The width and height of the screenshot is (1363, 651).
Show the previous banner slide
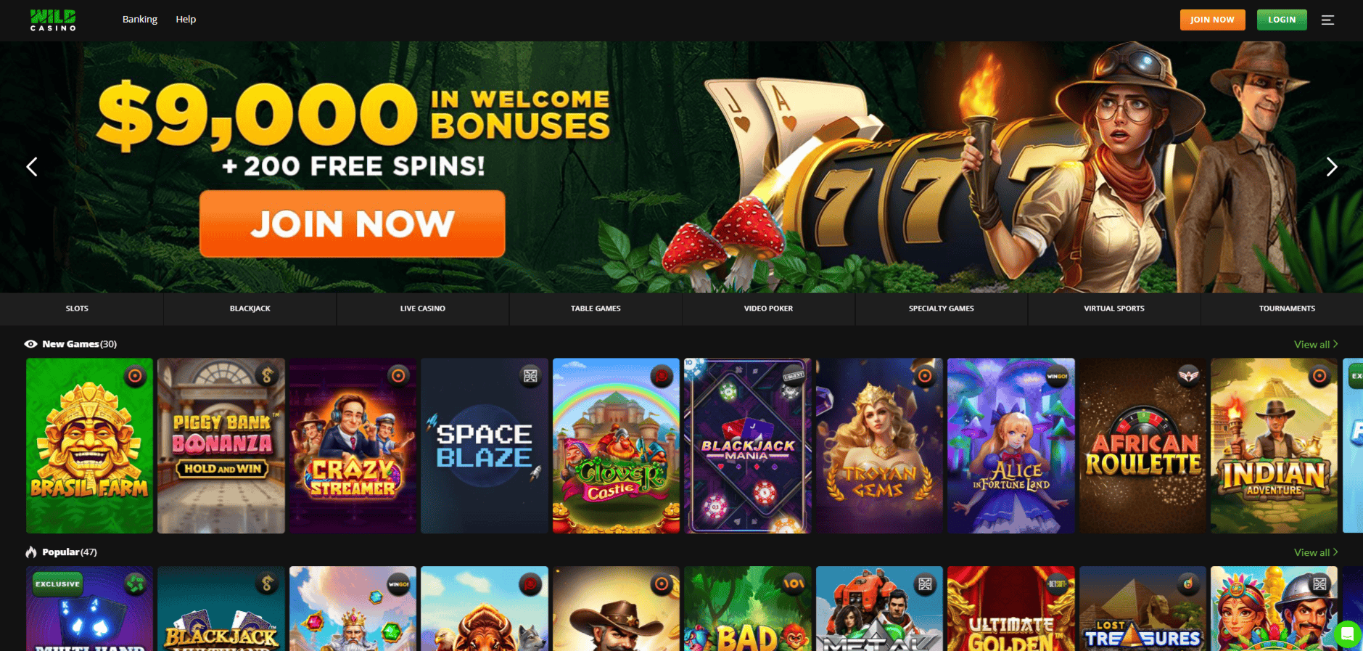(32, 167)
